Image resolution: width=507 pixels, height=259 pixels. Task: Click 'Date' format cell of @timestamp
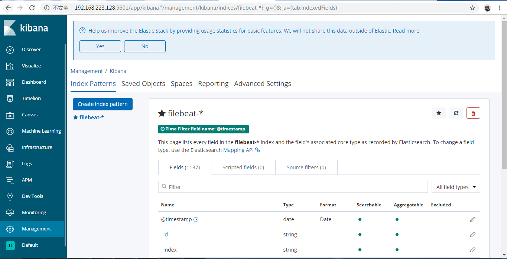[x=326, y=219]
